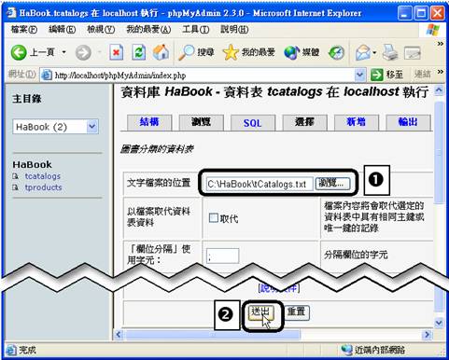Open the Search magnifier icon
This screenshot has height=360, width=449.
(186, 52)
